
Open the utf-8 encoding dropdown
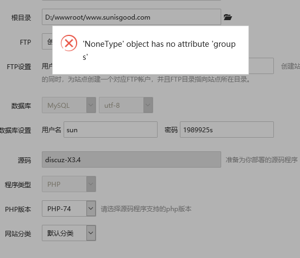point(126,105)
